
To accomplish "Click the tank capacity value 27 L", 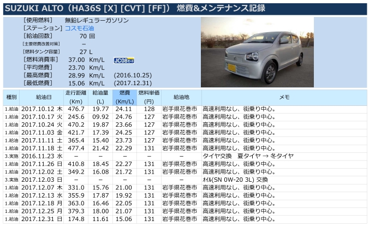I will pos(86,52).
